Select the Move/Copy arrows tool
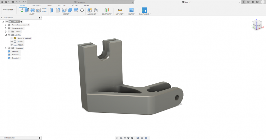Image resolution: width=266 pixels, height=140 pixels. (82, 10)
